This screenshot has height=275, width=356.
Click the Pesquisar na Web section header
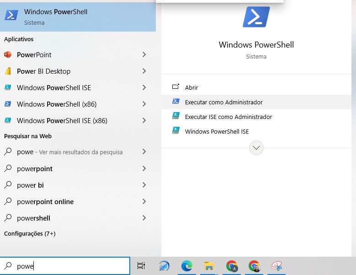point(28,136)
